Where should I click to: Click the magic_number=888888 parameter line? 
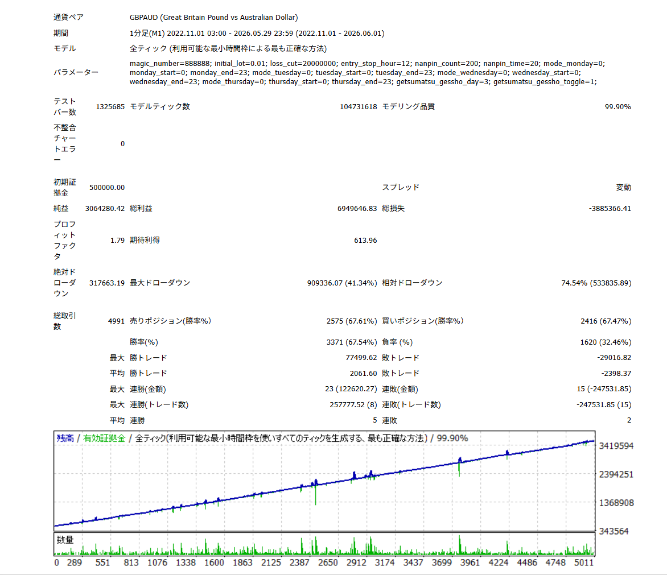pyautogui.click(x=367, y=63)
